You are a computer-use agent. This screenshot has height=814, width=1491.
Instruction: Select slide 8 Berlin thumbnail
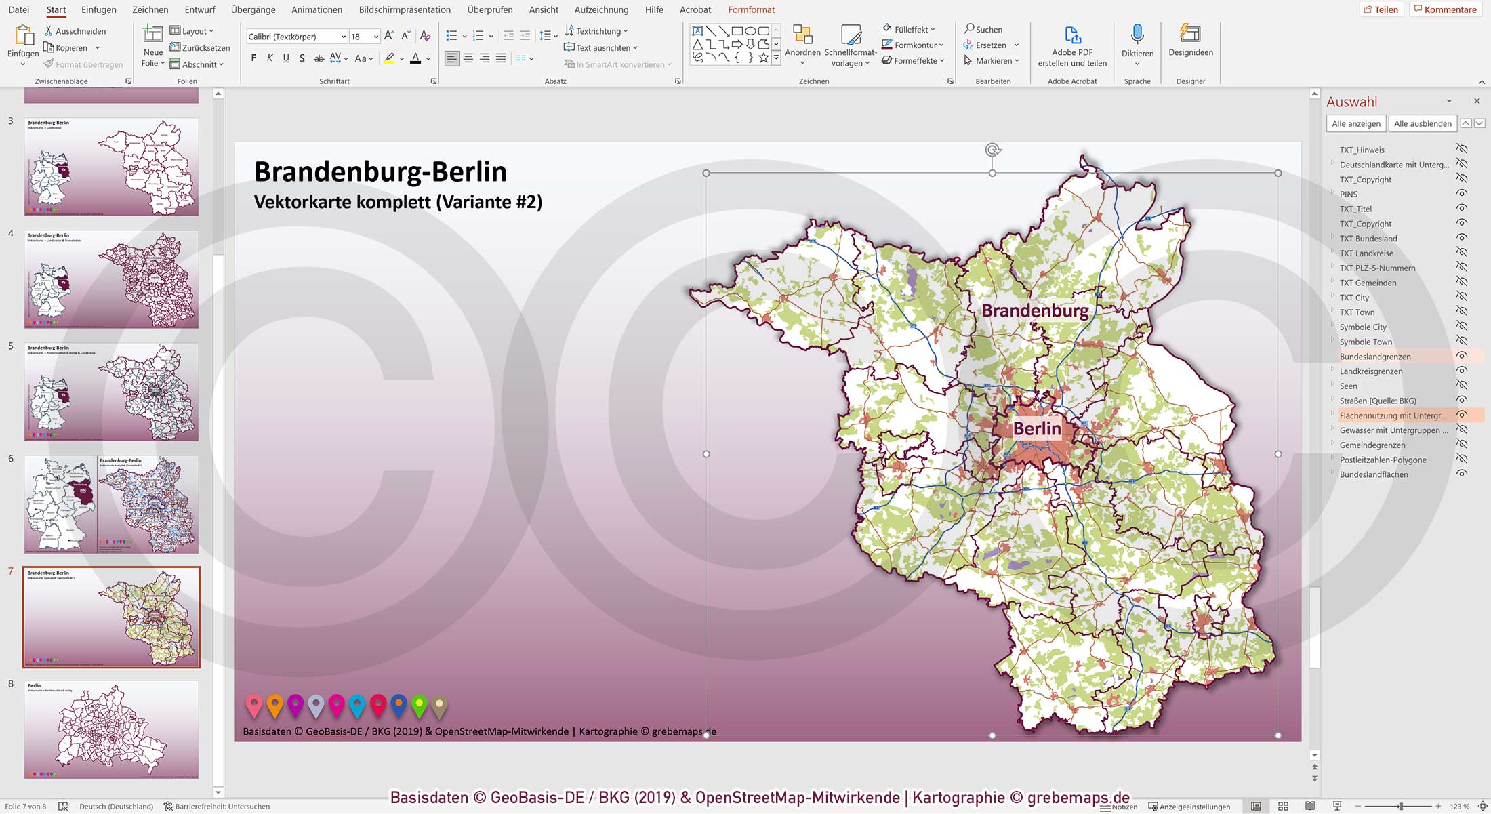tap(110, 729)
